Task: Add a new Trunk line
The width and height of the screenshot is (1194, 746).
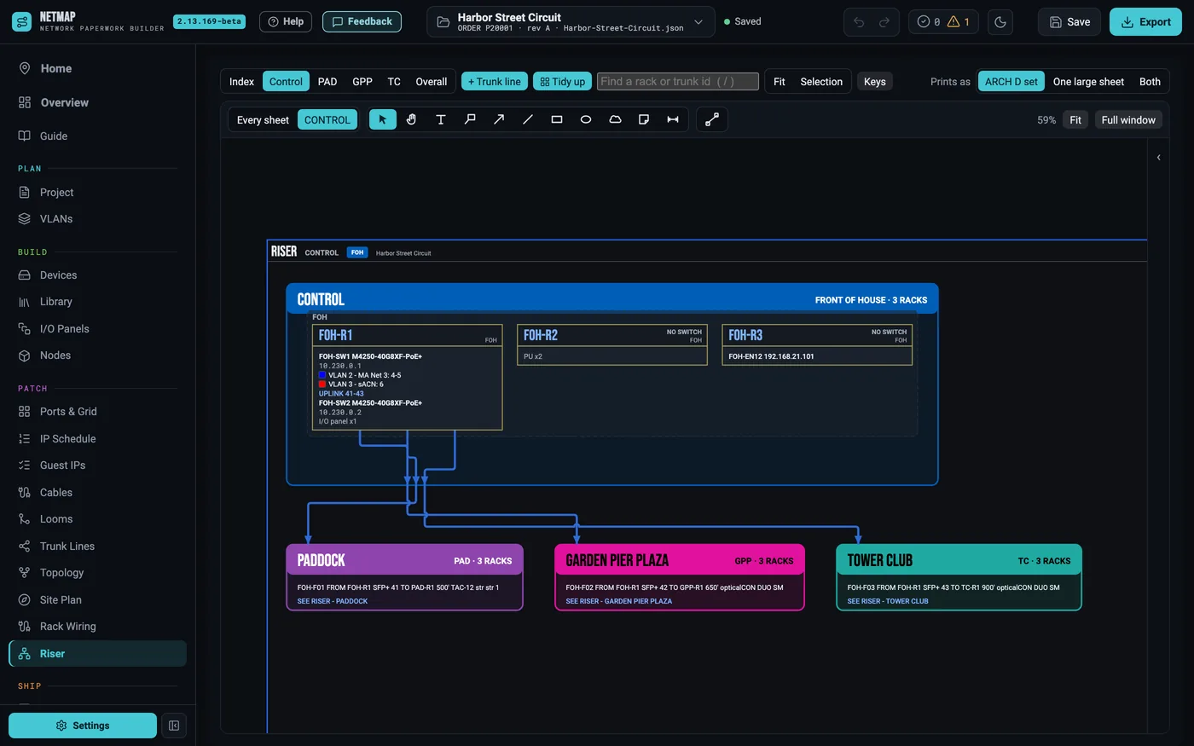Action: pyautogui.click(x=495, y=82)
